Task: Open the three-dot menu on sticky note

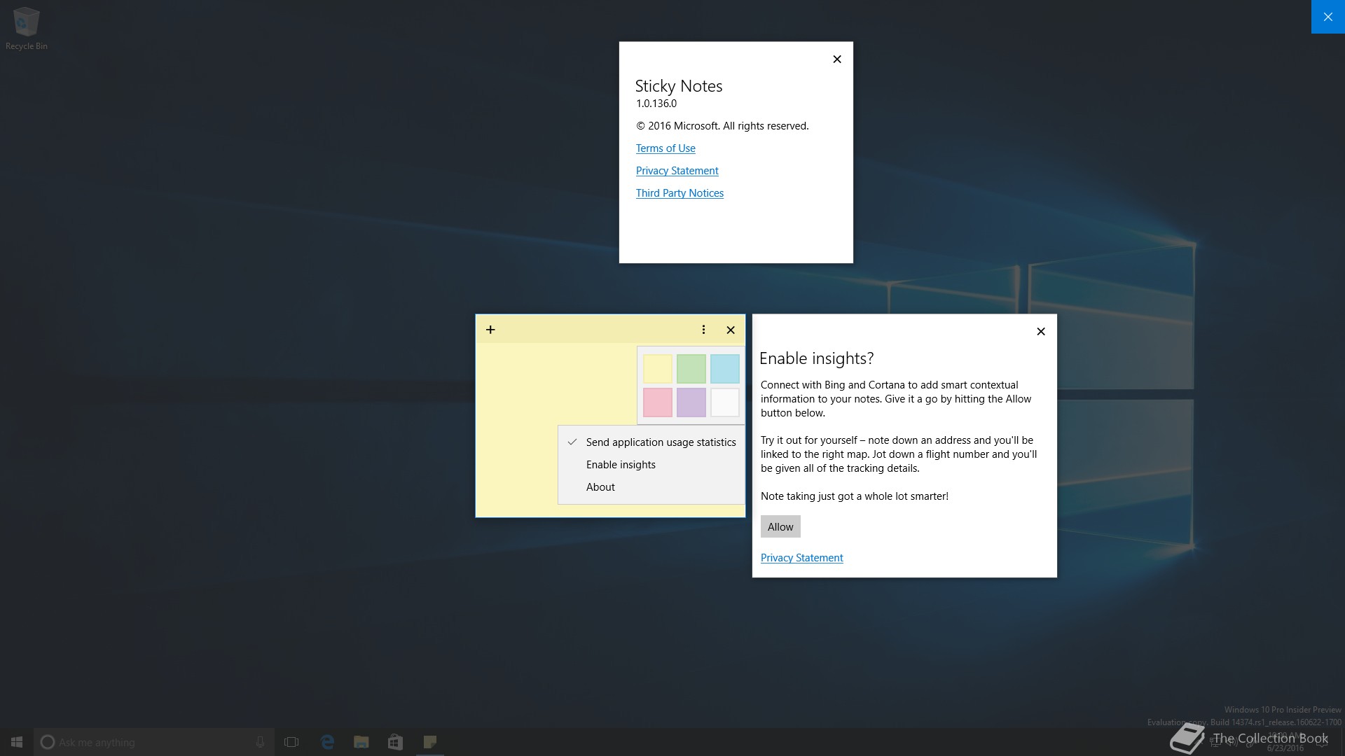Action: coord(703,330)
